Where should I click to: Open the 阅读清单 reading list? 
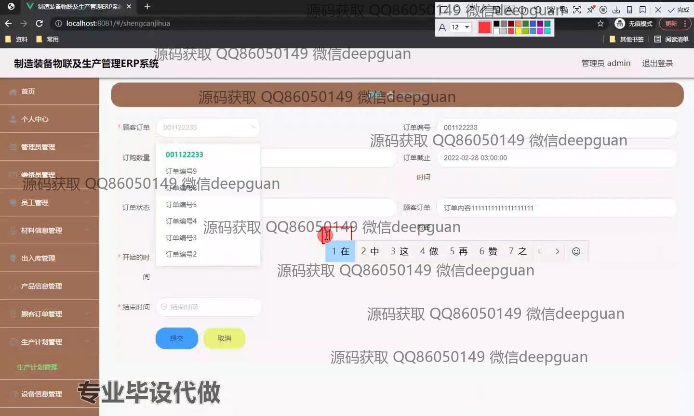(671, 39)
